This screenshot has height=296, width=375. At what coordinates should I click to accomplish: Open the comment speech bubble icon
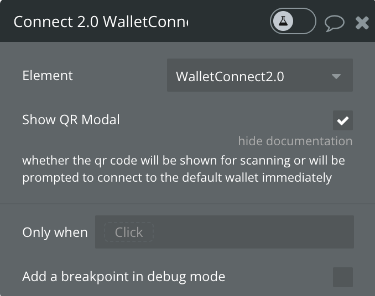coord(334,23)
